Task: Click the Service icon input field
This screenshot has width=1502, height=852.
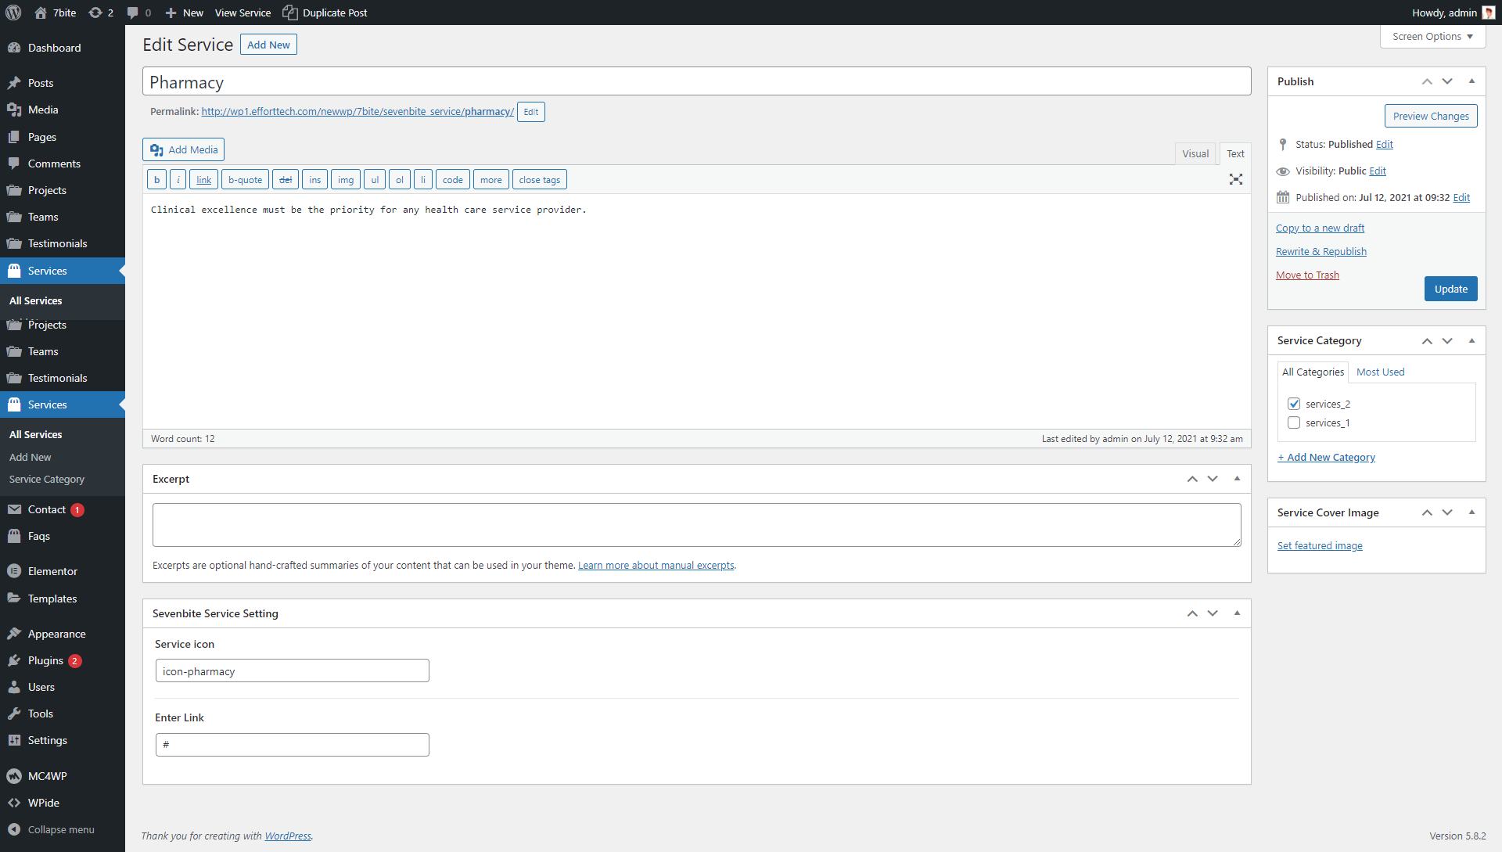Action: 292,671
